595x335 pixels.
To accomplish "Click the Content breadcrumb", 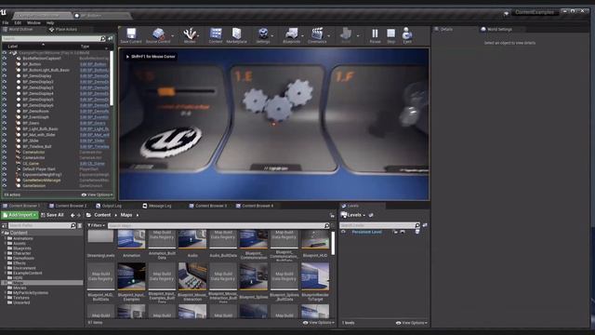I will pyautogui.click(x=102, y=215).
